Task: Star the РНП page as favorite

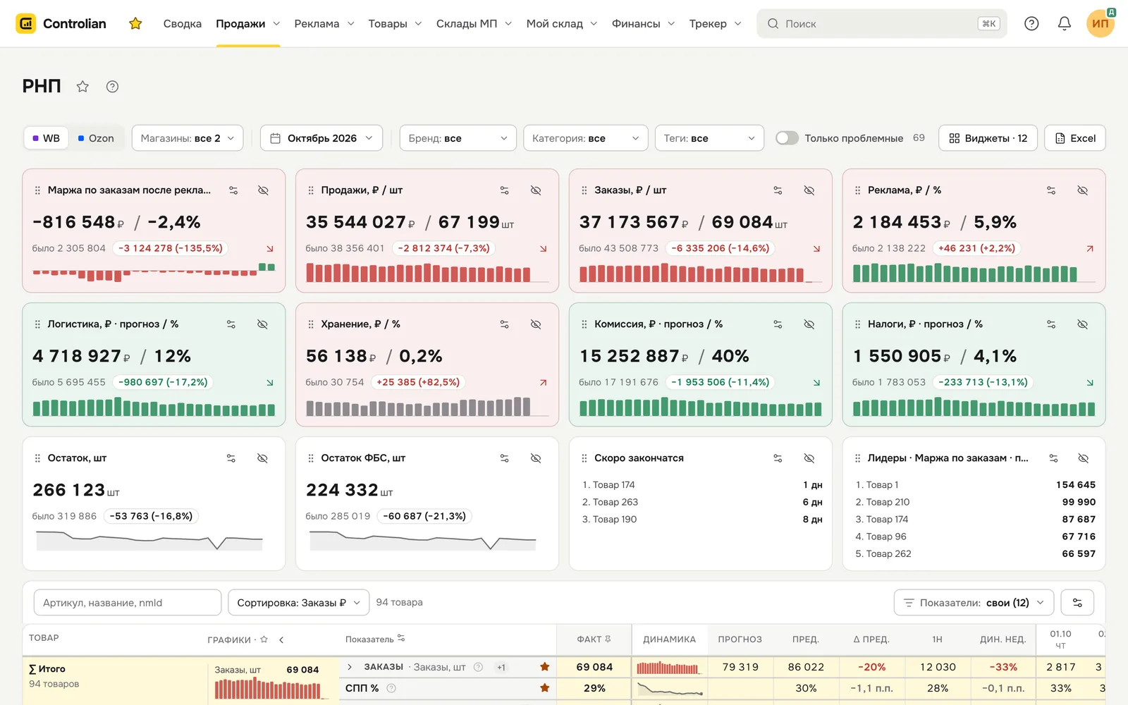Action: pos(82,87)
